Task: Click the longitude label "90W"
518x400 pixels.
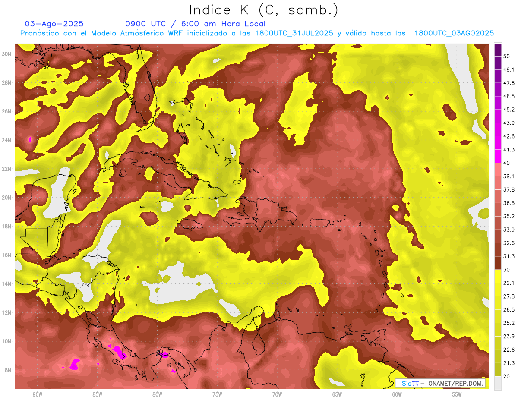Action: pos(37,394)
